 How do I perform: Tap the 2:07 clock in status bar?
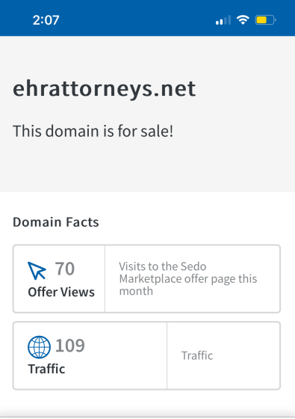coord(46,20)
